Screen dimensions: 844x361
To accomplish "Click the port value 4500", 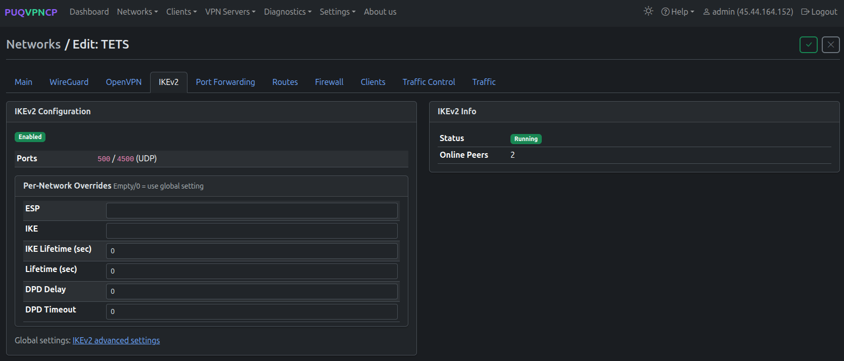I will pos(125,159).
